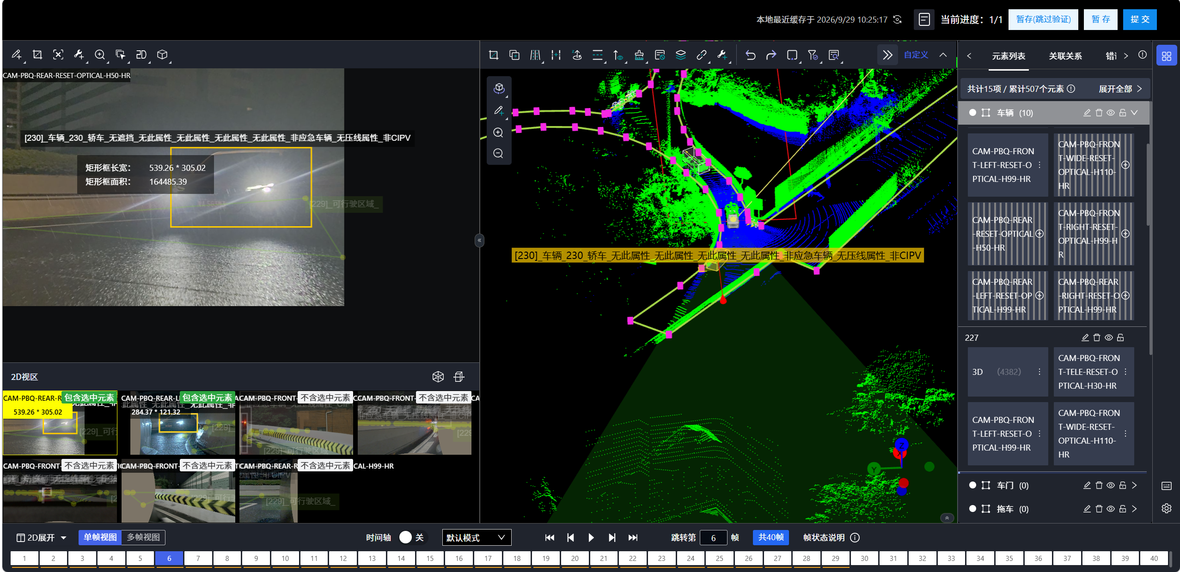Click the layers stack icon in 3D toolbar
The image size is (1180, 572).
[x=680, y=55]
